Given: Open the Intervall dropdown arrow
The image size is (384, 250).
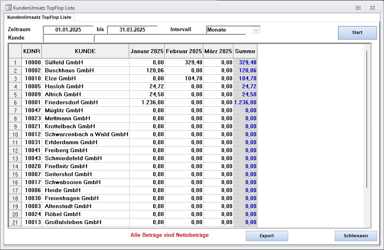Looking at the screenshot, I should [256, 30].
